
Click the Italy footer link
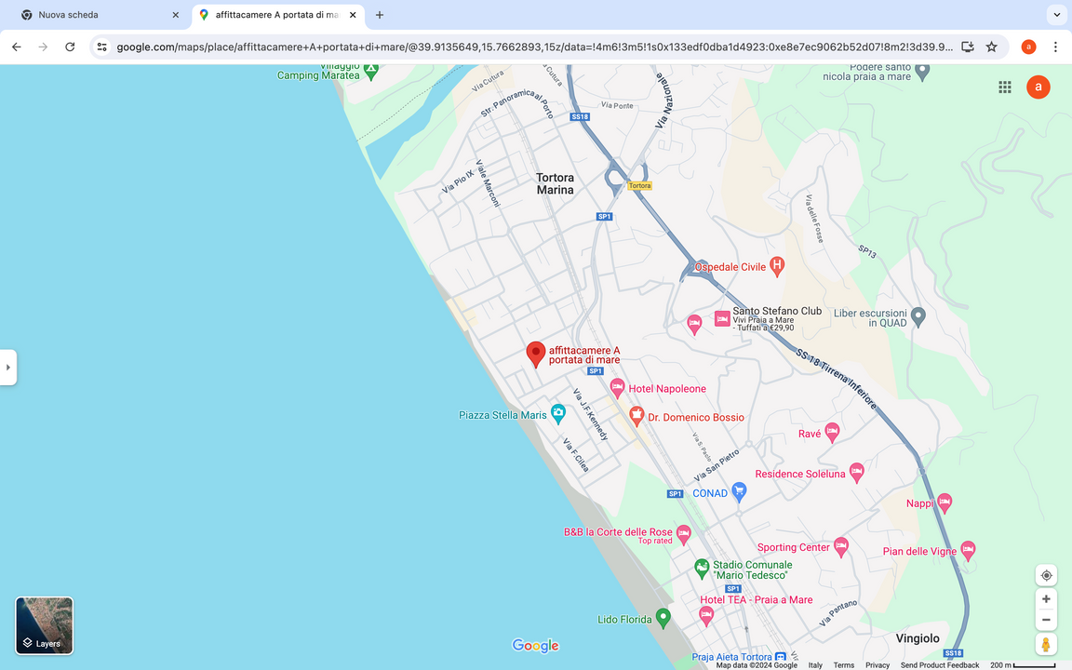(815, 665)
